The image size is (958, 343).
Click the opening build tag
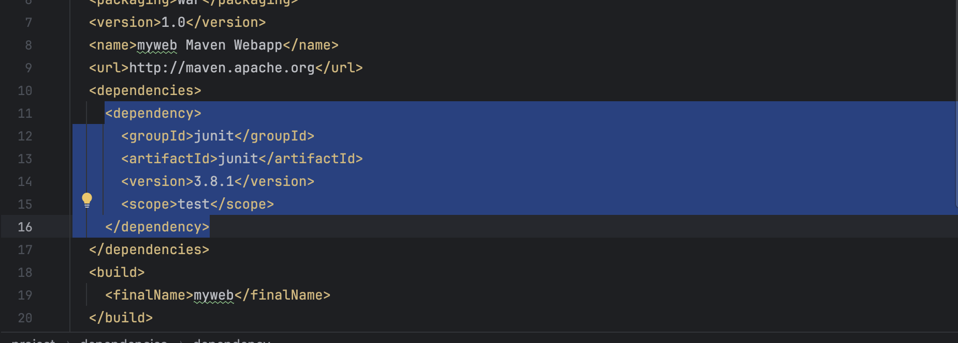(x=117, y=273)
